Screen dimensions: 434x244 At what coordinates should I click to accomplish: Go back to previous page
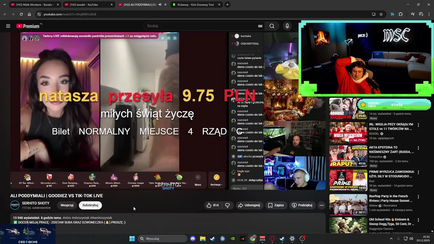(x=5, y=14)
